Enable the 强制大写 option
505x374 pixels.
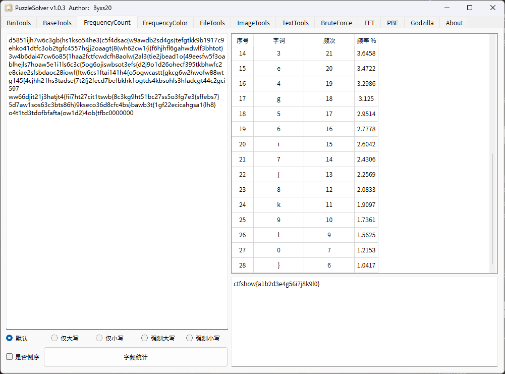145,338
